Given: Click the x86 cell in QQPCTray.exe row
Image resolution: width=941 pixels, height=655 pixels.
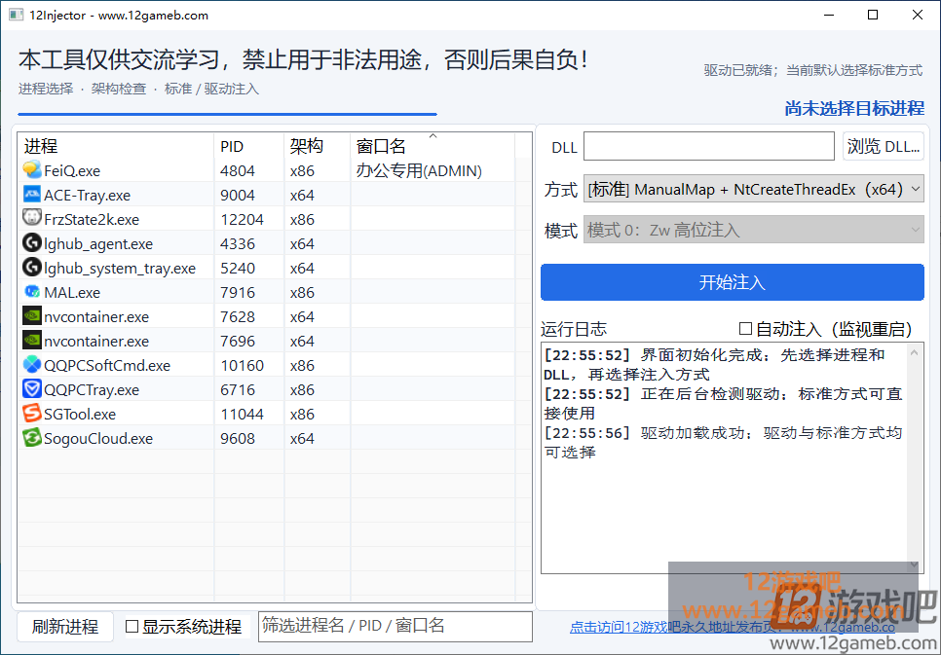Looking at the screenshot, I should point(302,390).
